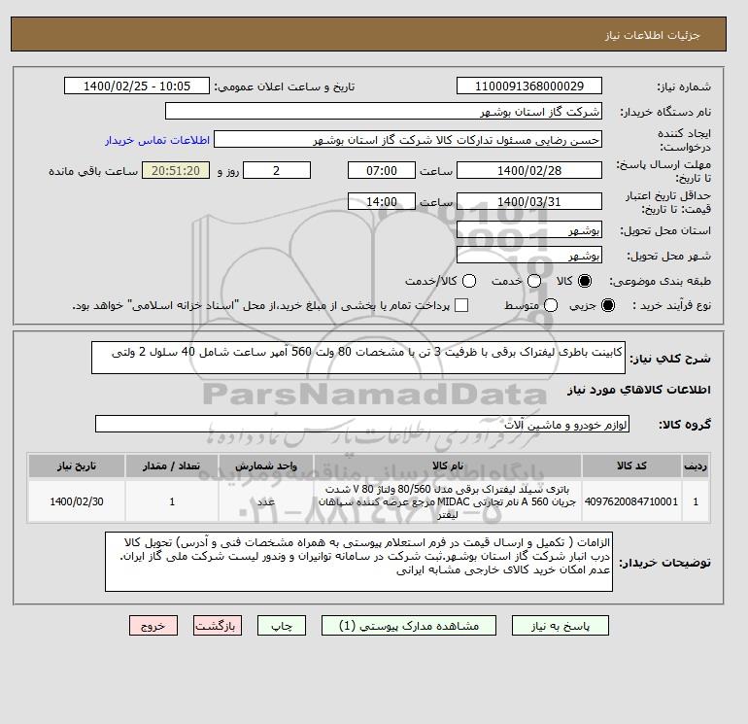Viewport: 748px width, 724px height.
Task: Click the validity time field 14:00
Action: [382, 201]
